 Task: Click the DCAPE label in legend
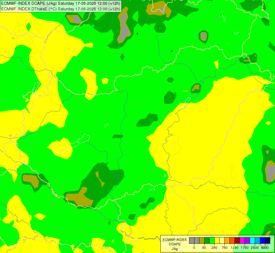175,244
